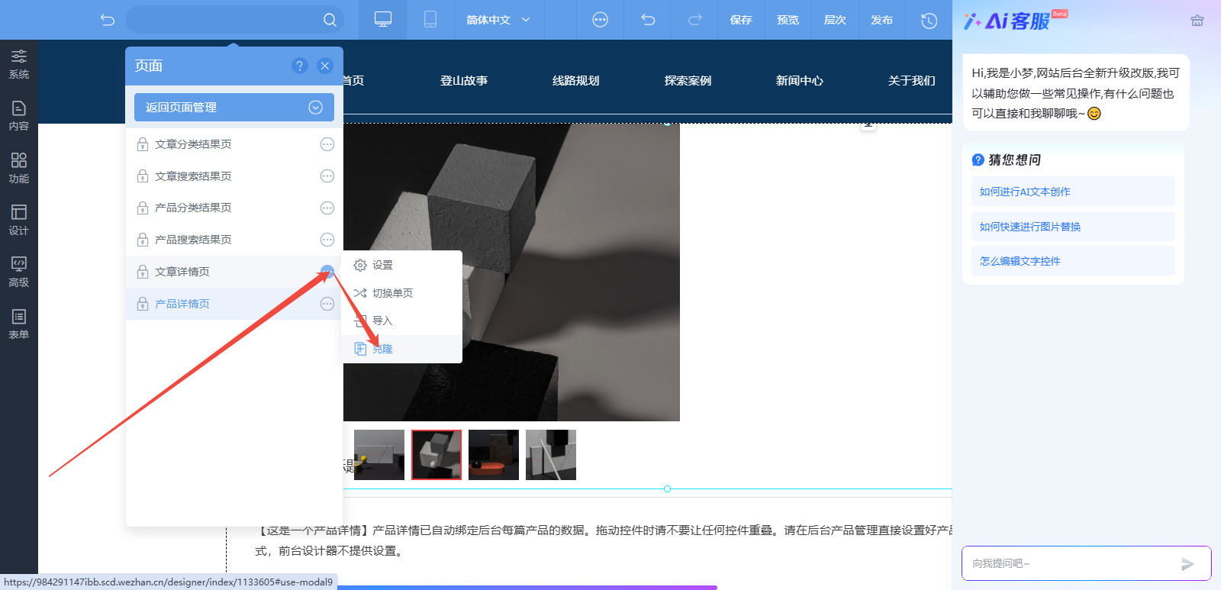Click the 关于我们 nav item
Screen dimensions: 1221x590
[x=911, y=81]
